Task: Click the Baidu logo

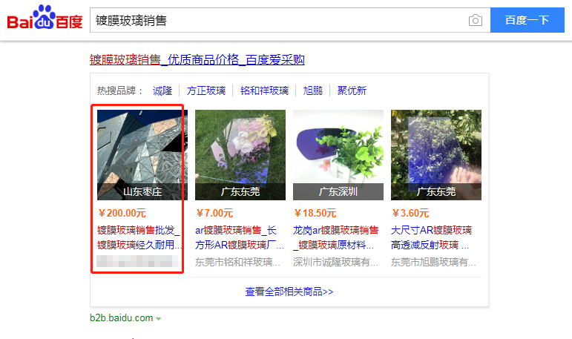Action: 45,18
